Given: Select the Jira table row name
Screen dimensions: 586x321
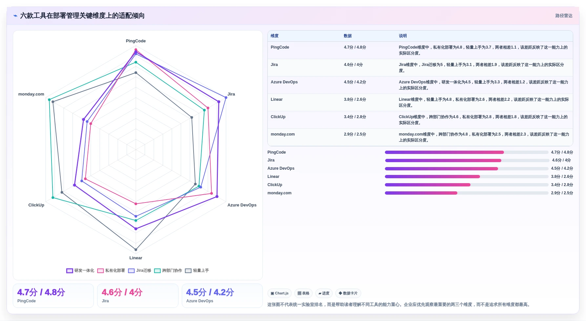Looking at the screenshot, I should point(274,65).
